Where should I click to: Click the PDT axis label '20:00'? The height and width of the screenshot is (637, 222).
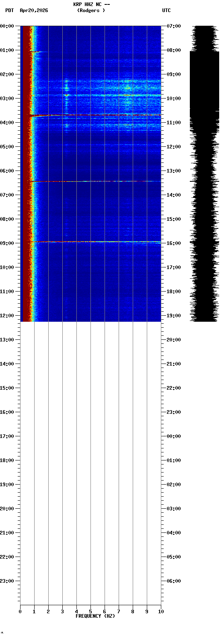point(7,509)
